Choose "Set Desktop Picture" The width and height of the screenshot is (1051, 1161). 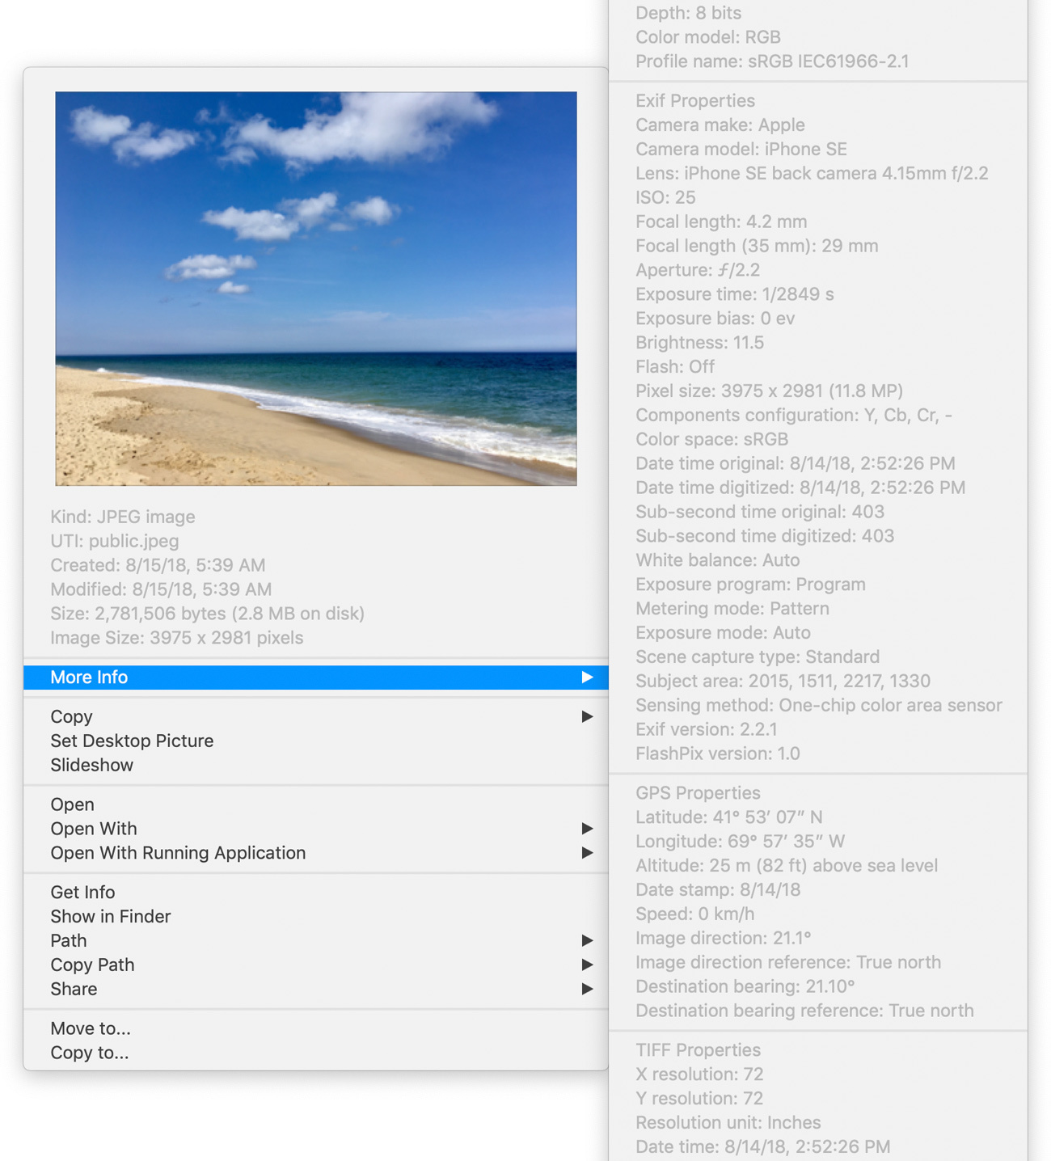(x=132, y=741)
